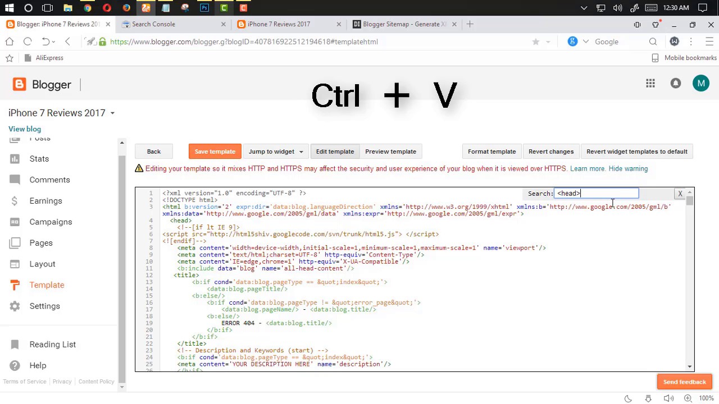719x404 pixels.
Task: Open Jump to widget dropdown
Action: 276,151
